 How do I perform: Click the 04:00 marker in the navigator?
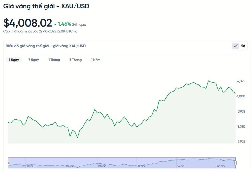[x=70, y=166]
